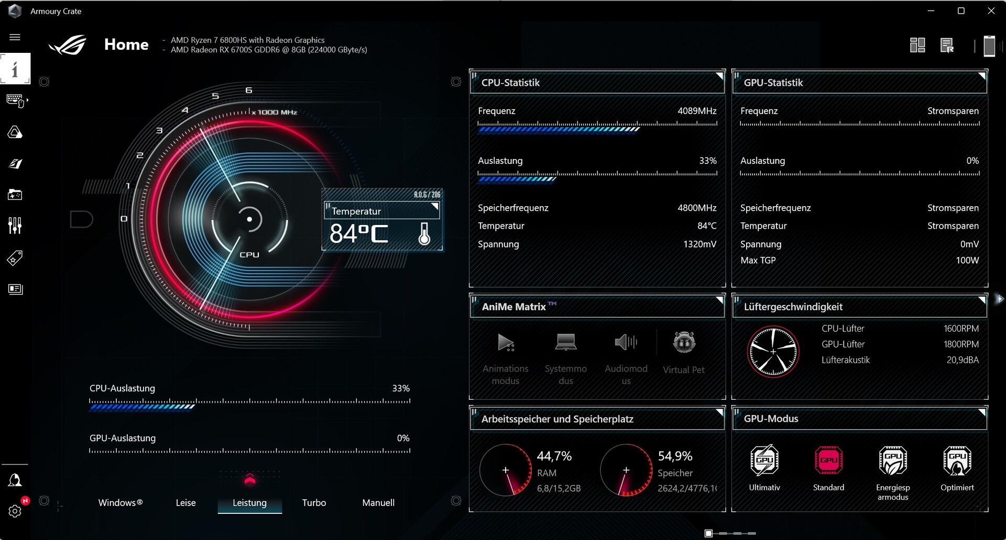This screenshot has height=540, width=1006.
Task: Expand the Arbeitsspeicher und Speicherplatz panel corner
Action: [719, 412]
